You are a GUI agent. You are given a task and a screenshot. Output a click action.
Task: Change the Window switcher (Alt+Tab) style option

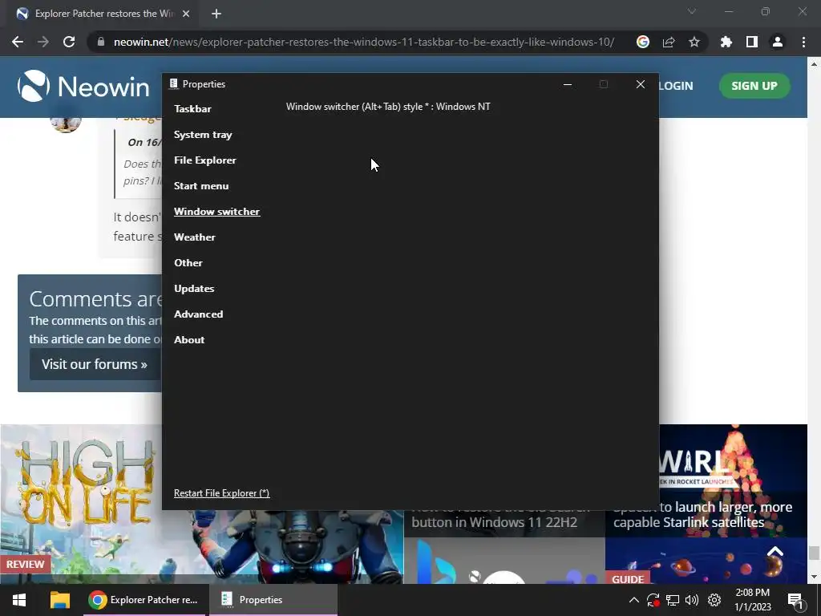point(388,107)
